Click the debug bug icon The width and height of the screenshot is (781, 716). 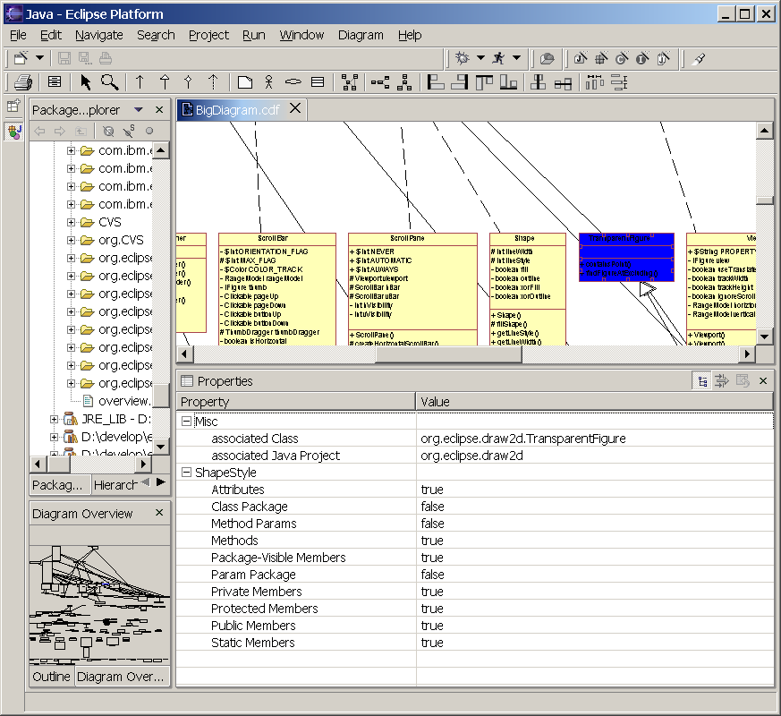[x=462, y=58]
